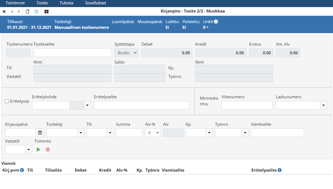Save voucher using the disk icon
The height and width of the screenshot is (189, 333).
(x=36, y=11)
